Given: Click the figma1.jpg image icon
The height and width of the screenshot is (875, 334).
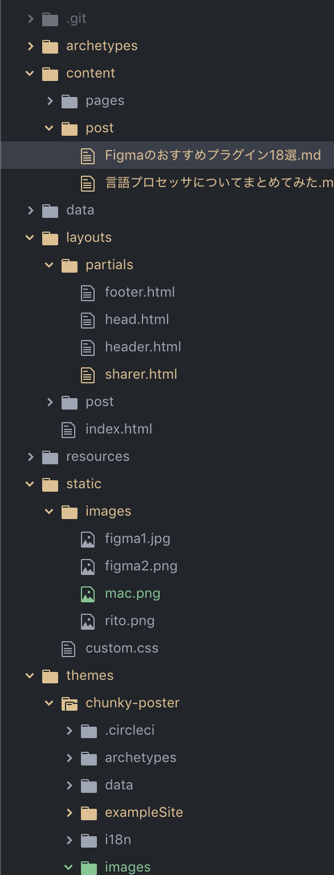Looking at the screenshot, I should [x=88, y=539].
